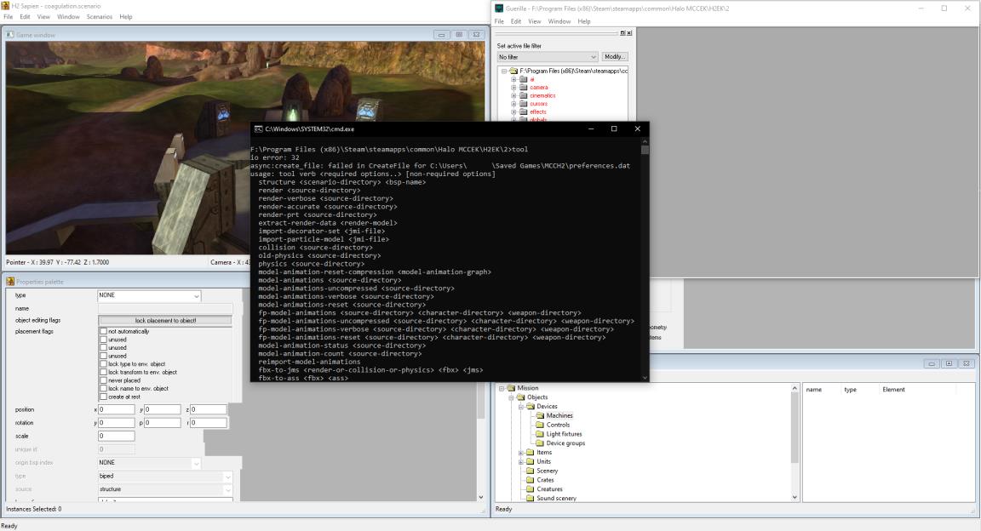Click the root F:\Program Files folder icon in Guerilla
This screenshot has width=981, height=531.
[x=513, y=71]
